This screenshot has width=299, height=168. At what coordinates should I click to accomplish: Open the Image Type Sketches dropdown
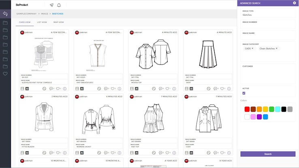(268, 15)
